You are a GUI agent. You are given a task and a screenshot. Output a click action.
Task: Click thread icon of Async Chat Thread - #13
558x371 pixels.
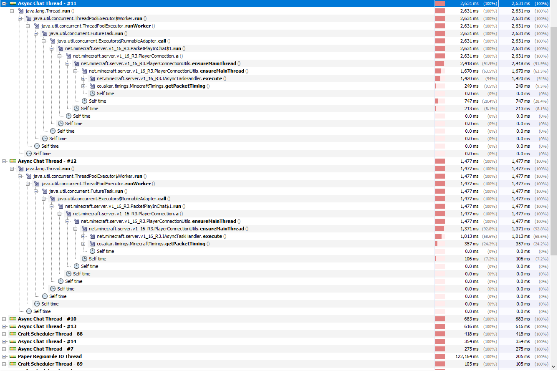point(13,326)
